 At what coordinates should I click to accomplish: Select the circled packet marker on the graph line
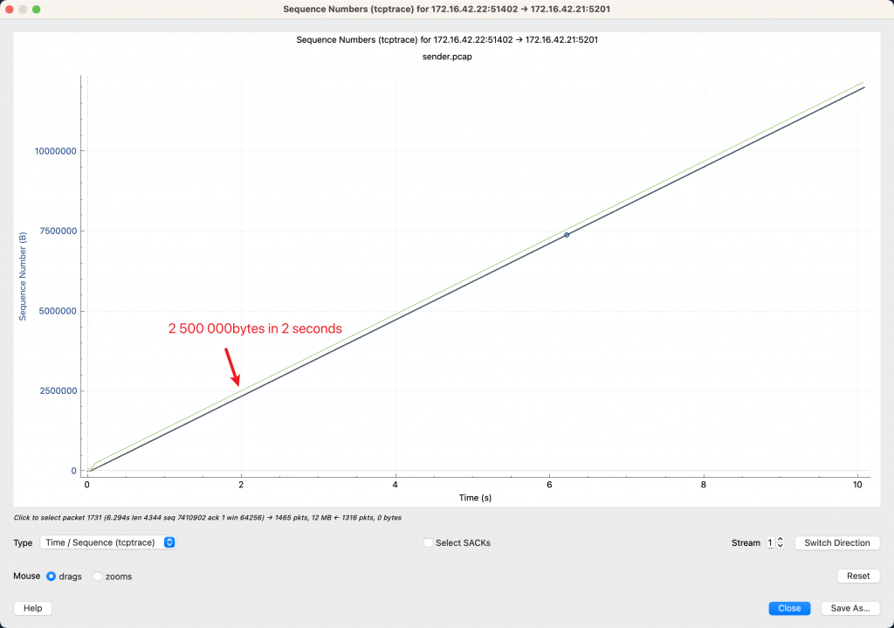point(567,235)
